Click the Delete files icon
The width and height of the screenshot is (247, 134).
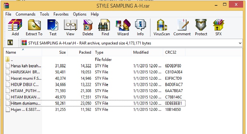point(88,27)
